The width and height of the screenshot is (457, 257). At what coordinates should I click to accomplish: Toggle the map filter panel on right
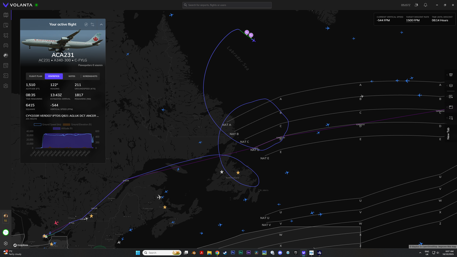[x=451, y=75]
